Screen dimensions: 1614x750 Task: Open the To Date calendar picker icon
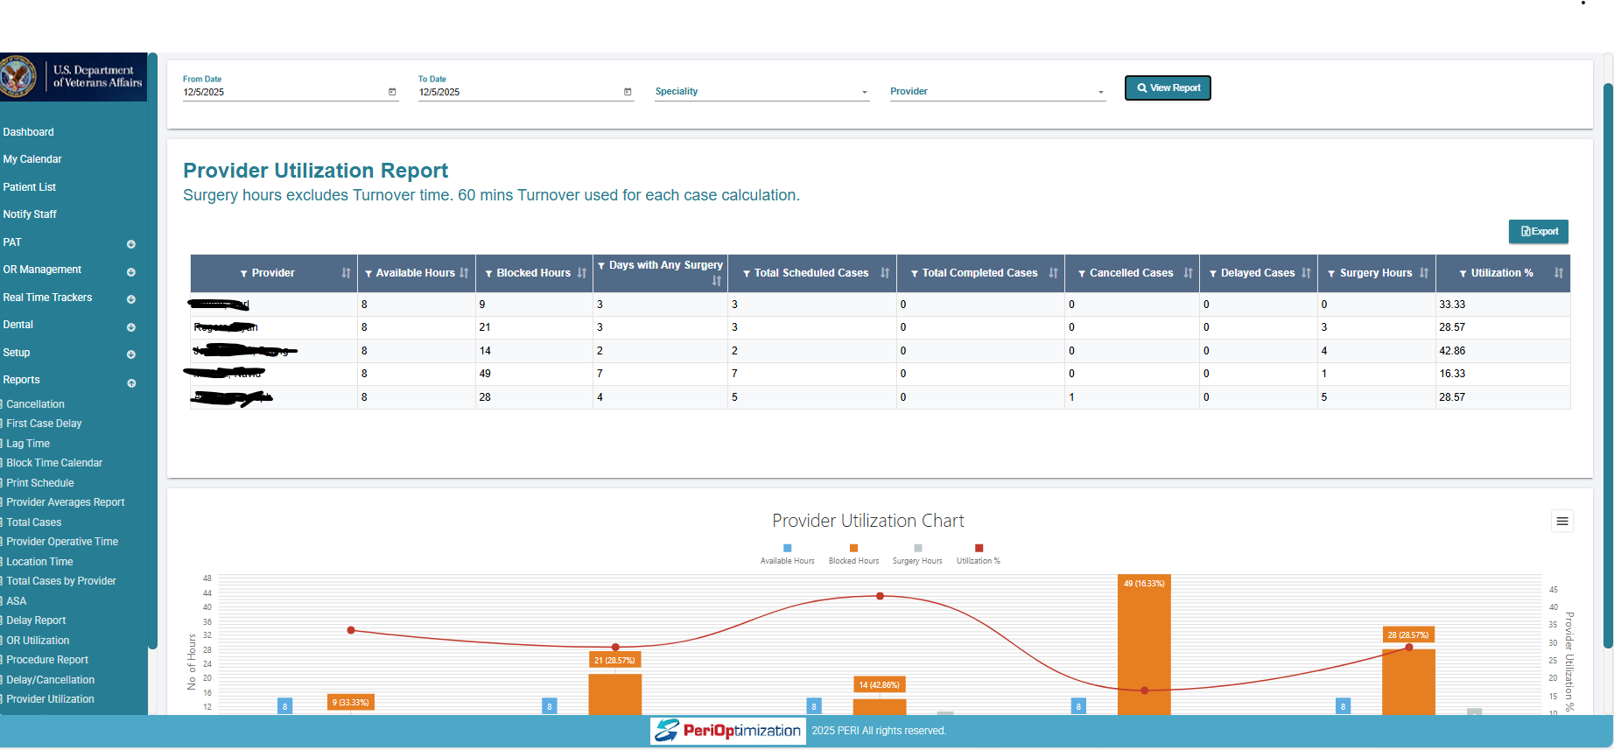coord(628,92)
